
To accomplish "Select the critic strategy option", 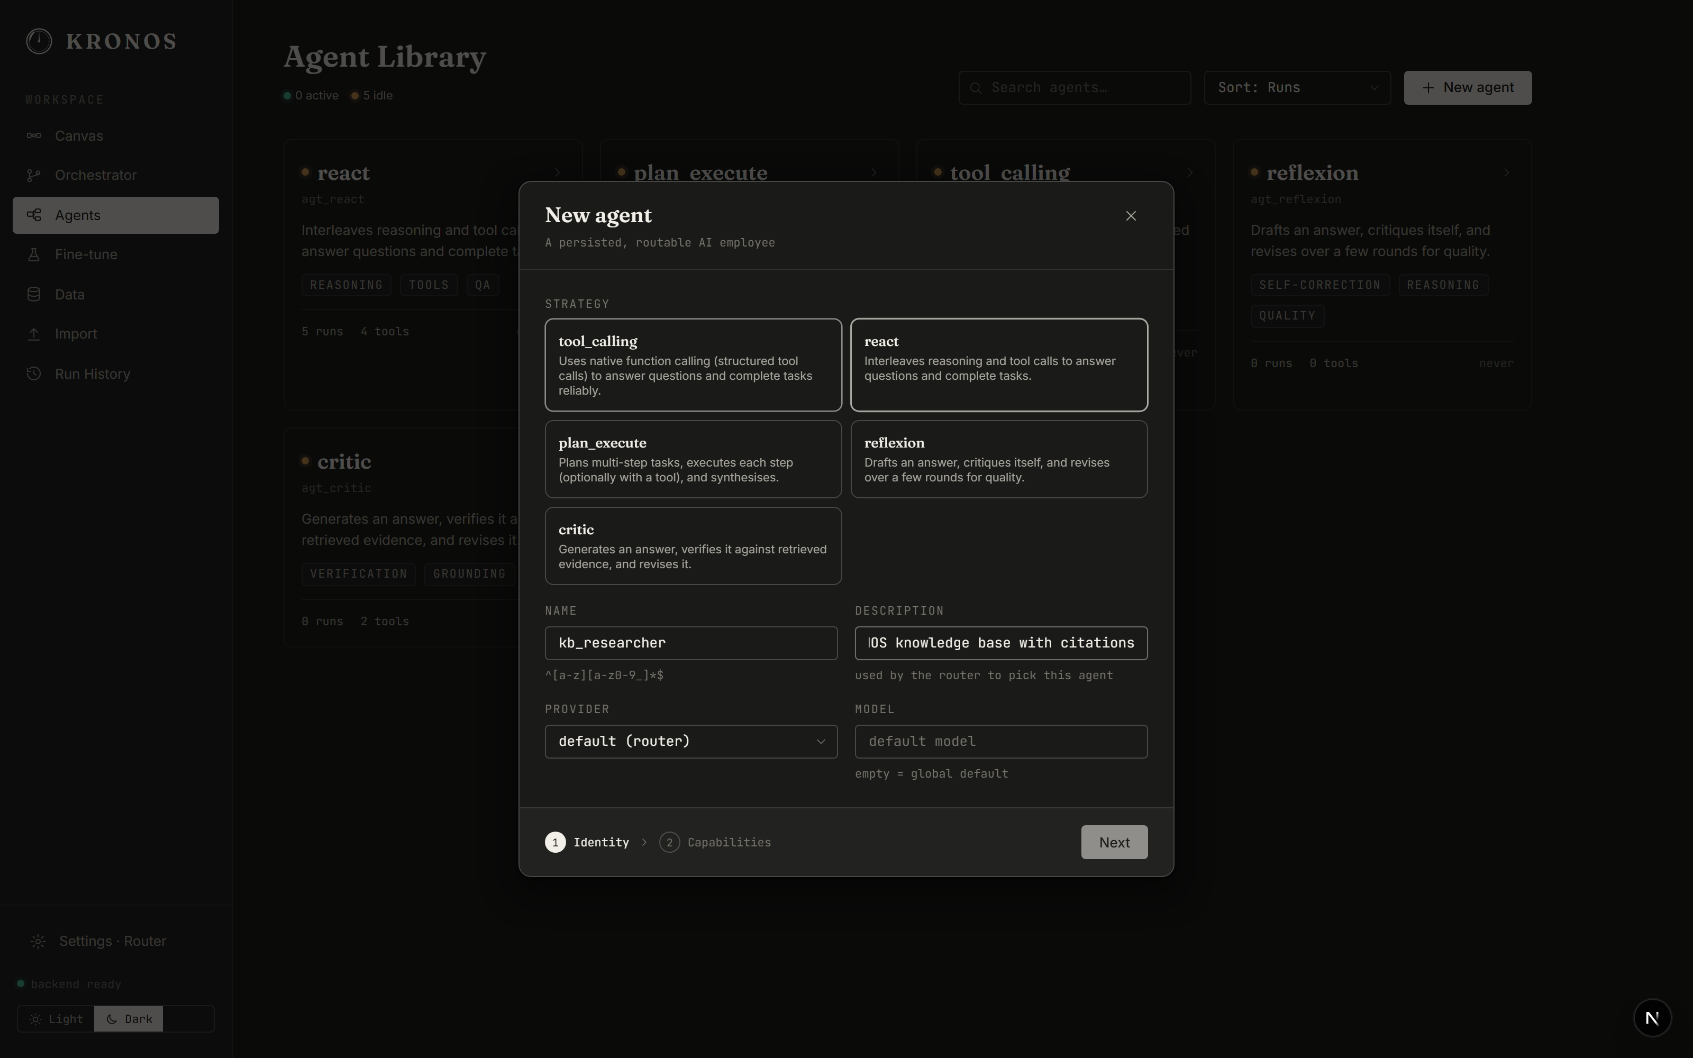I will (x=693, y=546).
